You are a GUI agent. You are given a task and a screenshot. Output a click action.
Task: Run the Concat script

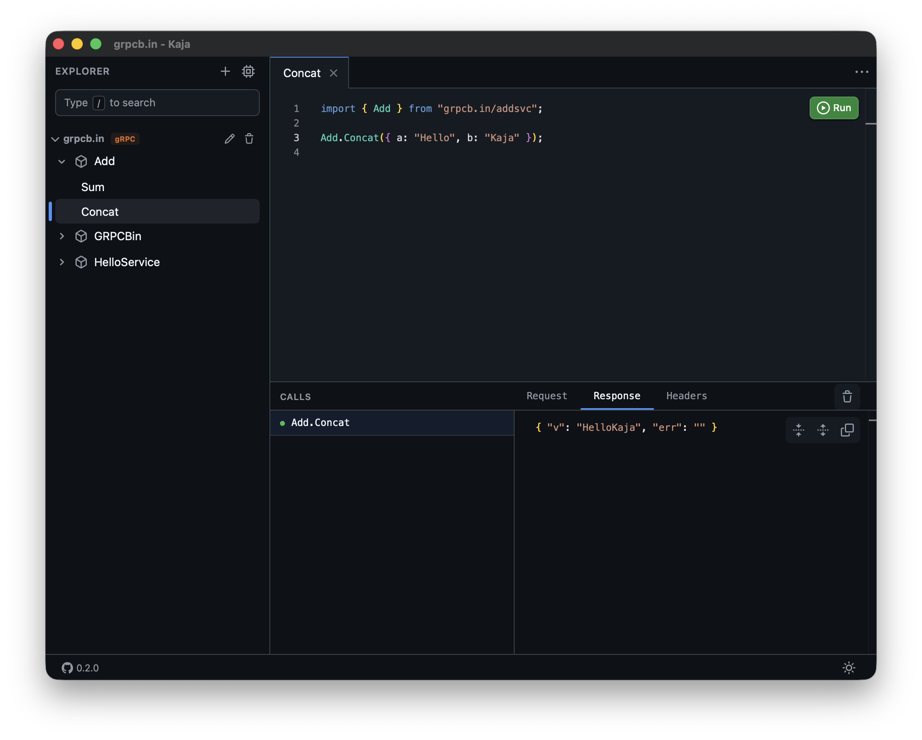pyautogui.click(x=833, y=108)
